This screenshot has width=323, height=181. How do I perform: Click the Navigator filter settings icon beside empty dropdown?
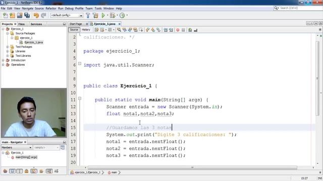63,147
